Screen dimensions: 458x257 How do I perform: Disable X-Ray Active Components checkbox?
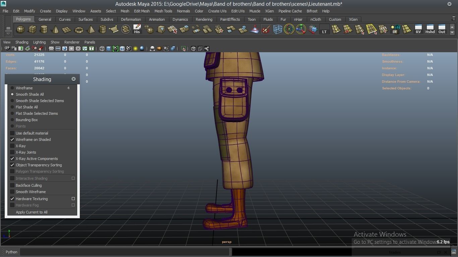[12, 159]
